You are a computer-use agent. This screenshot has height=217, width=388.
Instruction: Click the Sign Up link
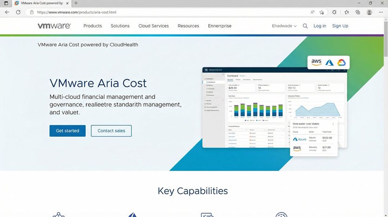[340, 26]
